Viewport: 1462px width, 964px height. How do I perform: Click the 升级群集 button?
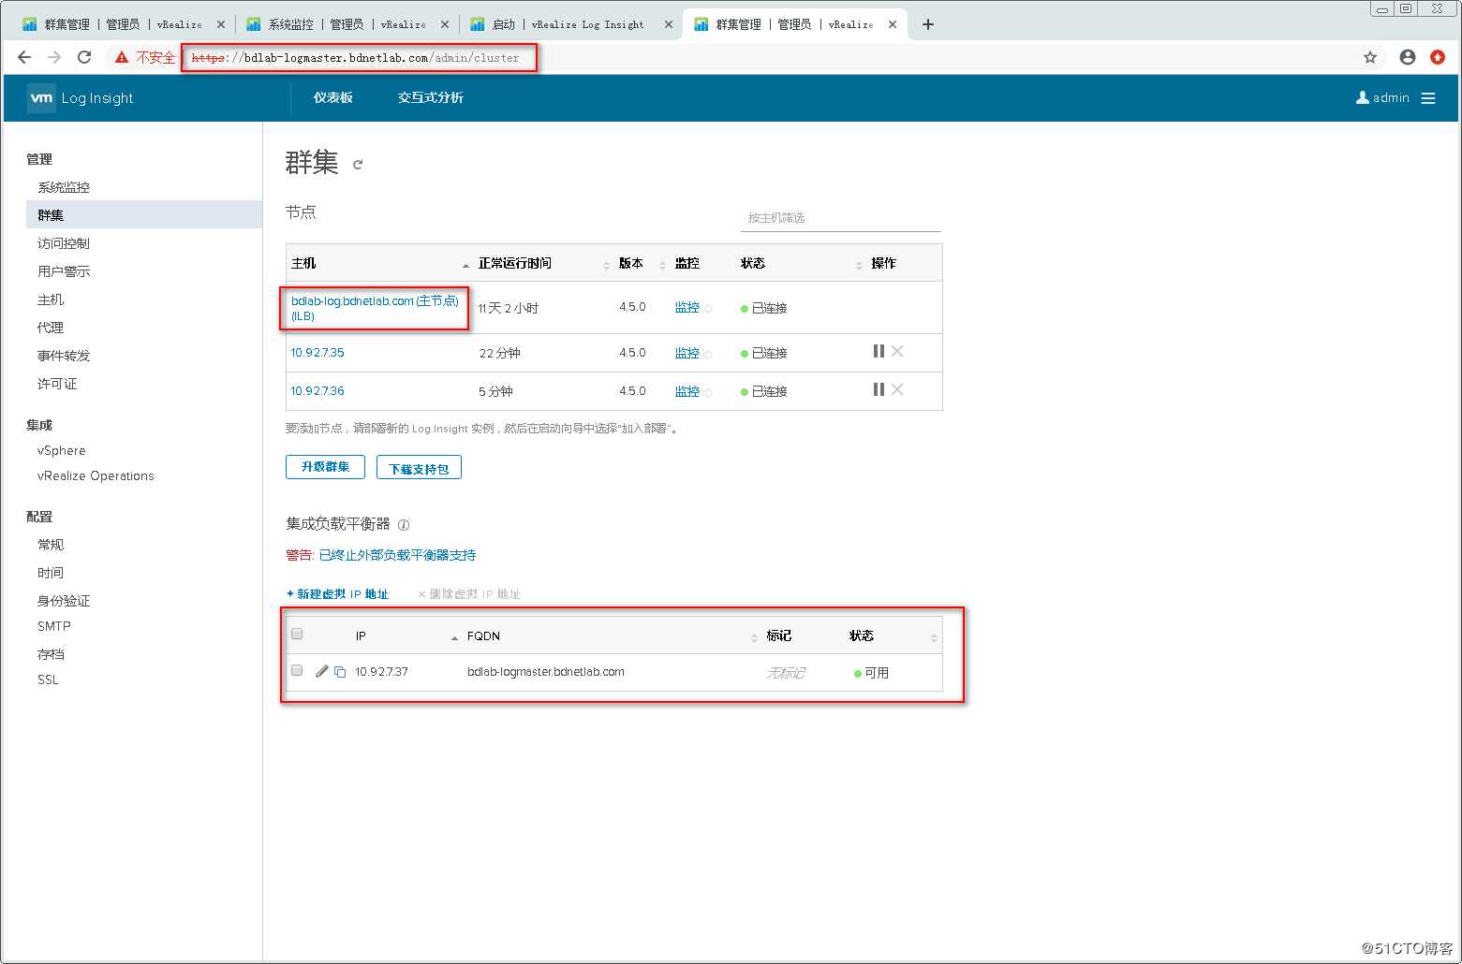(325, 467)
